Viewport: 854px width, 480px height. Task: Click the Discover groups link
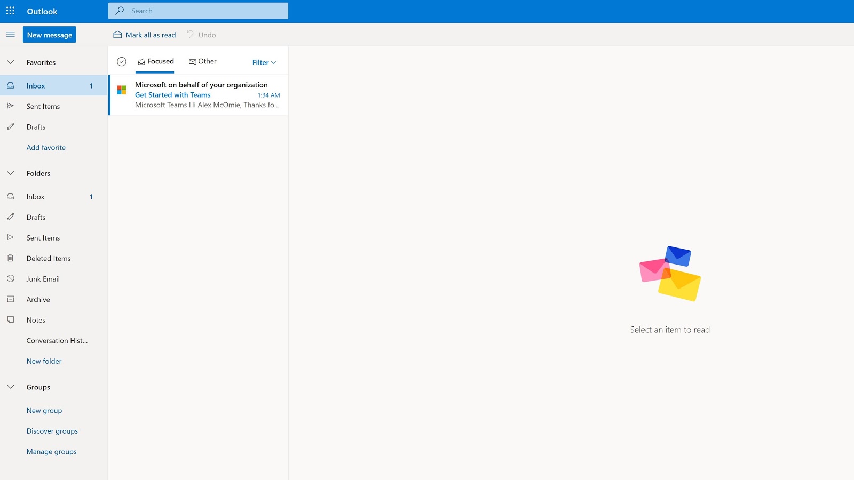pos(52,431)
